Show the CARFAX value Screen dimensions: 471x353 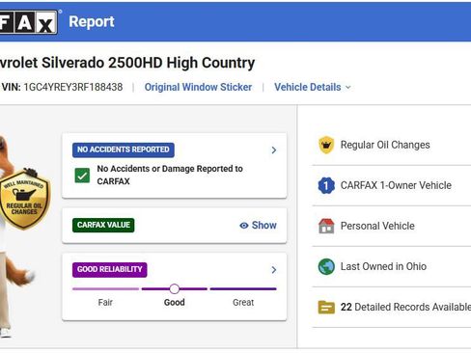pyautogui.click(x=258, y=226)
